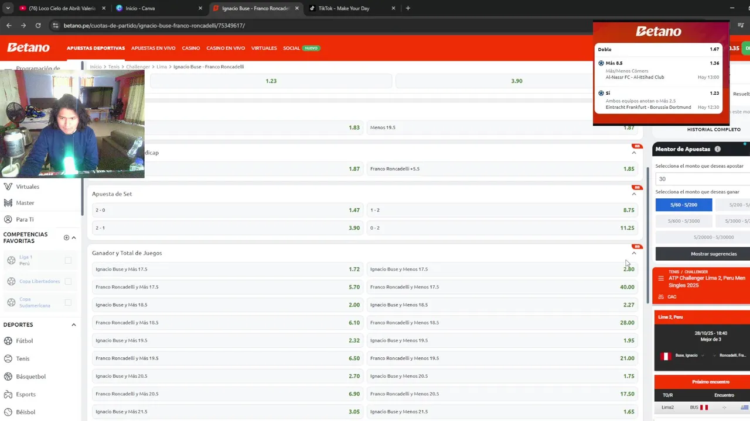The image size is (750, 421).
Task: Select the Esports controller icon
Action: (8, 394)
